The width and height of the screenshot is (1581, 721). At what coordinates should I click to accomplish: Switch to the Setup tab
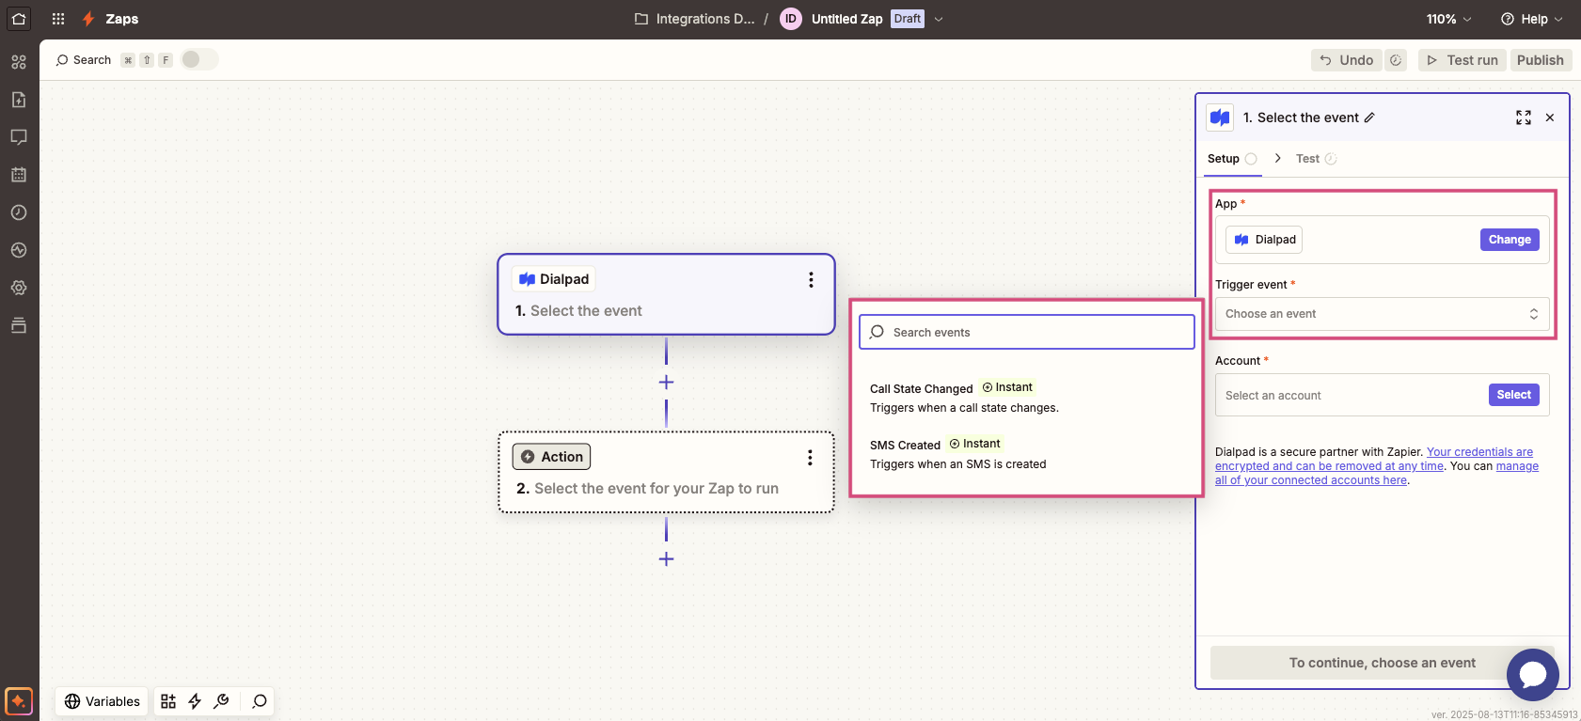coord(1232,159)
